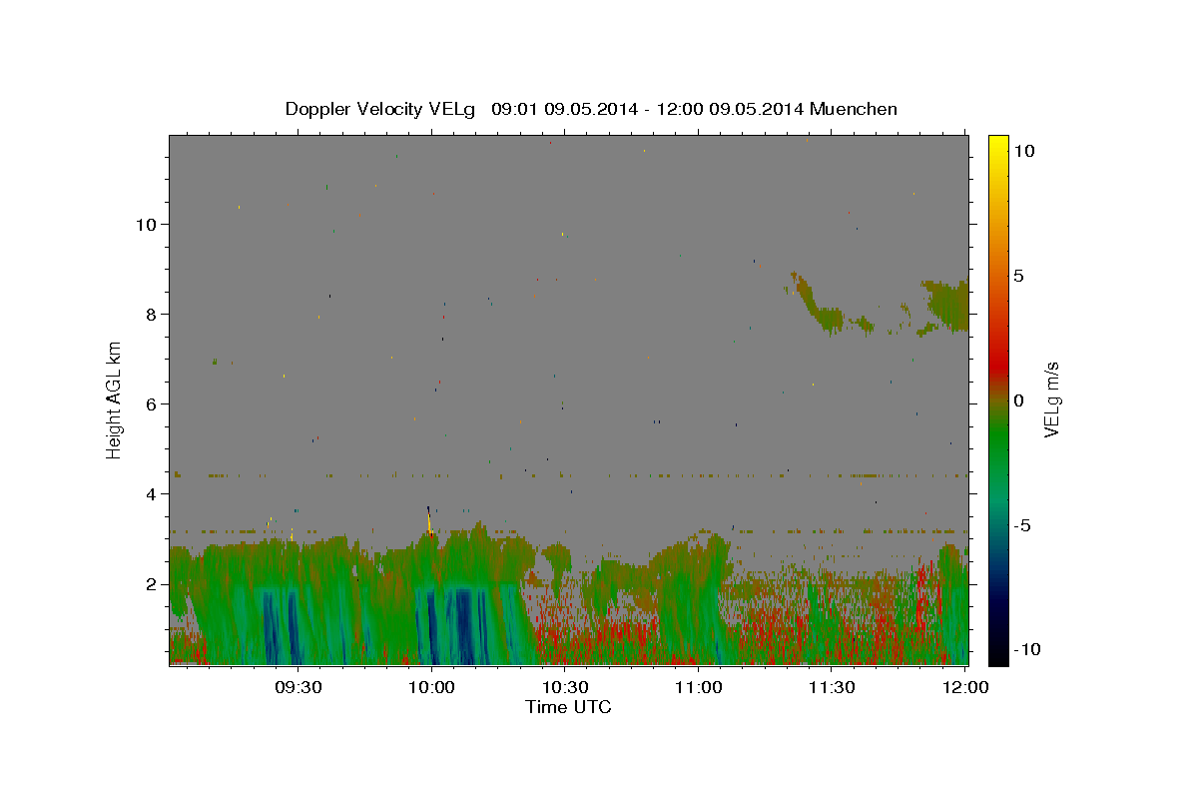Click the "Muenchen" location in the title
Screen dimensions: 1198x799
[x=854, y=109]
